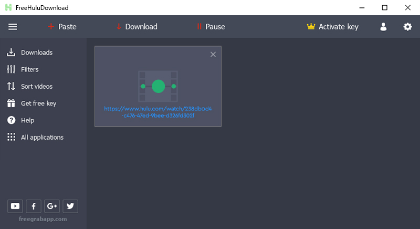Open the Facebook social icon
Viewport: 420px width, 229px height.
34,206
